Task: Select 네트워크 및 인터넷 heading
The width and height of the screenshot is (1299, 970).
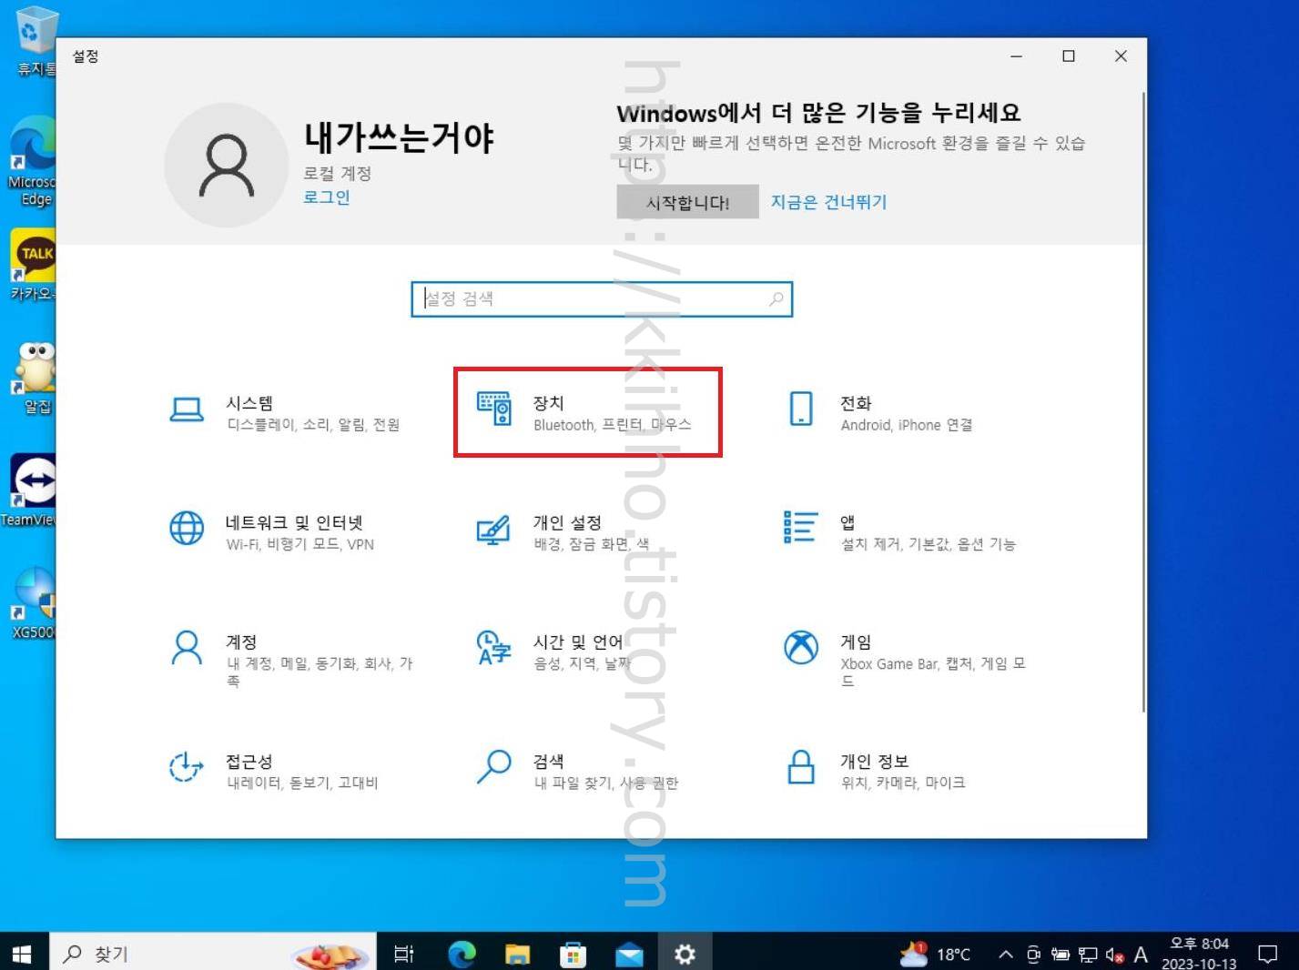Action: coord(294,522)
